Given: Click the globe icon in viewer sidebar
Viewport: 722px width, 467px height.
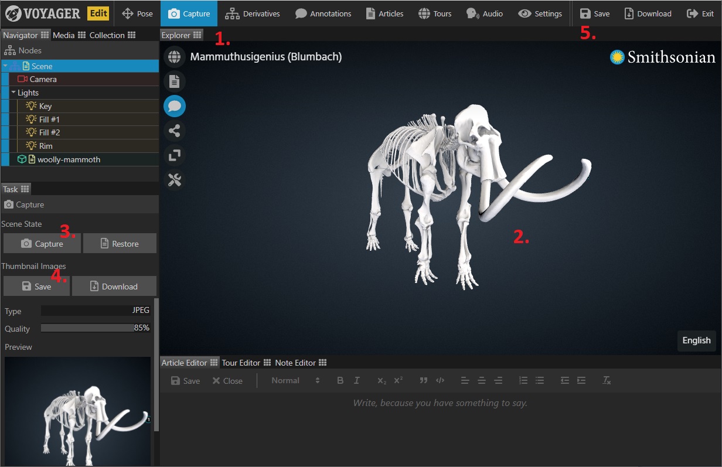Looking at the screenshot, I should [174, 57].
